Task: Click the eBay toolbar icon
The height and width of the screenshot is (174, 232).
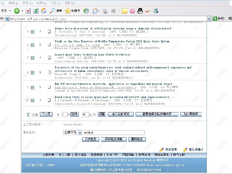Action: [148, 11]
